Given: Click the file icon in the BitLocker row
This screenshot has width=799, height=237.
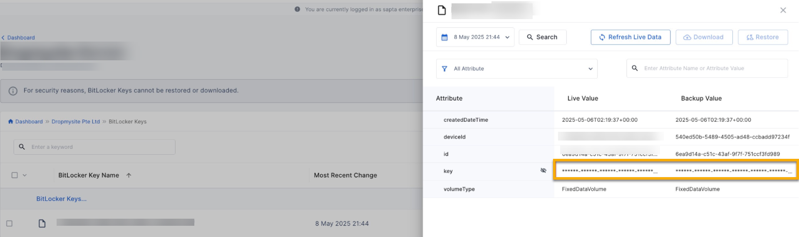Looking at the screenshot, I should [x=42, y=223].
